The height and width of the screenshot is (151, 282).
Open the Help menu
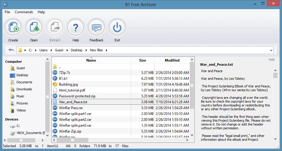[41, 12]
